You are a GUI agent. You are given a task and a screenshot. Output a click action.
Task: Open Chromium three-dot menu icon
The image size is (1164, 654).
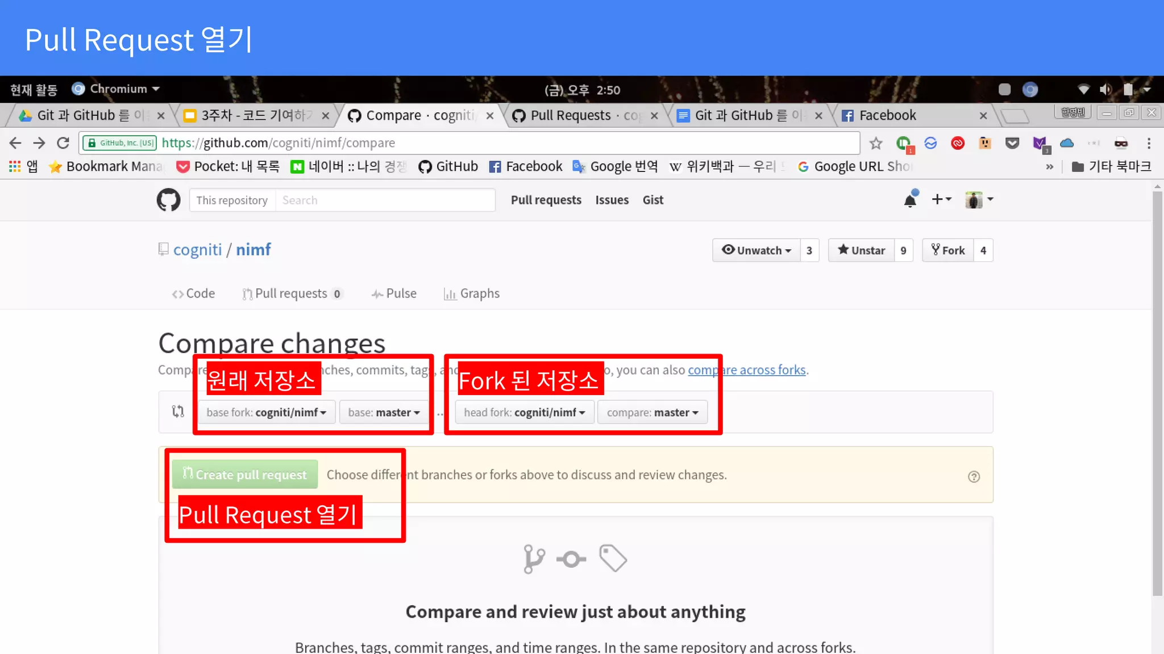1149,143
